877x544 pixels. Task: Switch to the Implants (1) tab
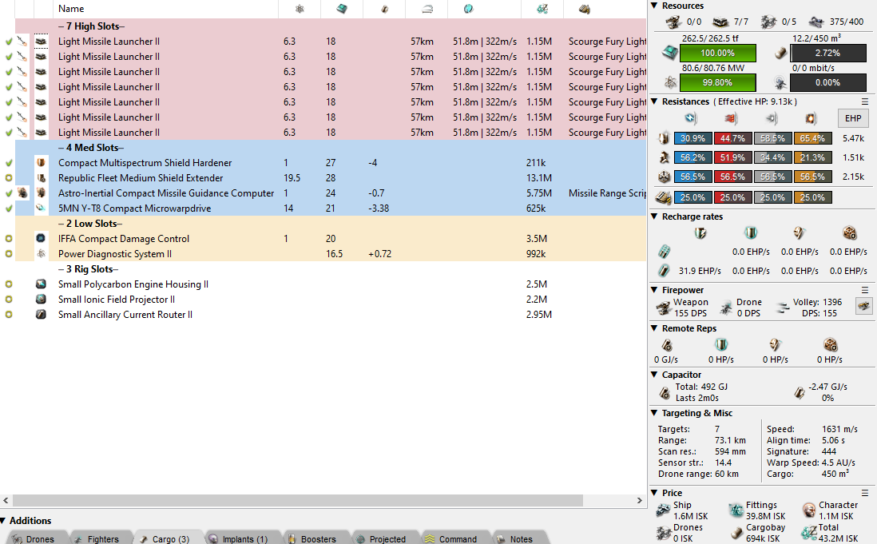[x=237, y=538]
